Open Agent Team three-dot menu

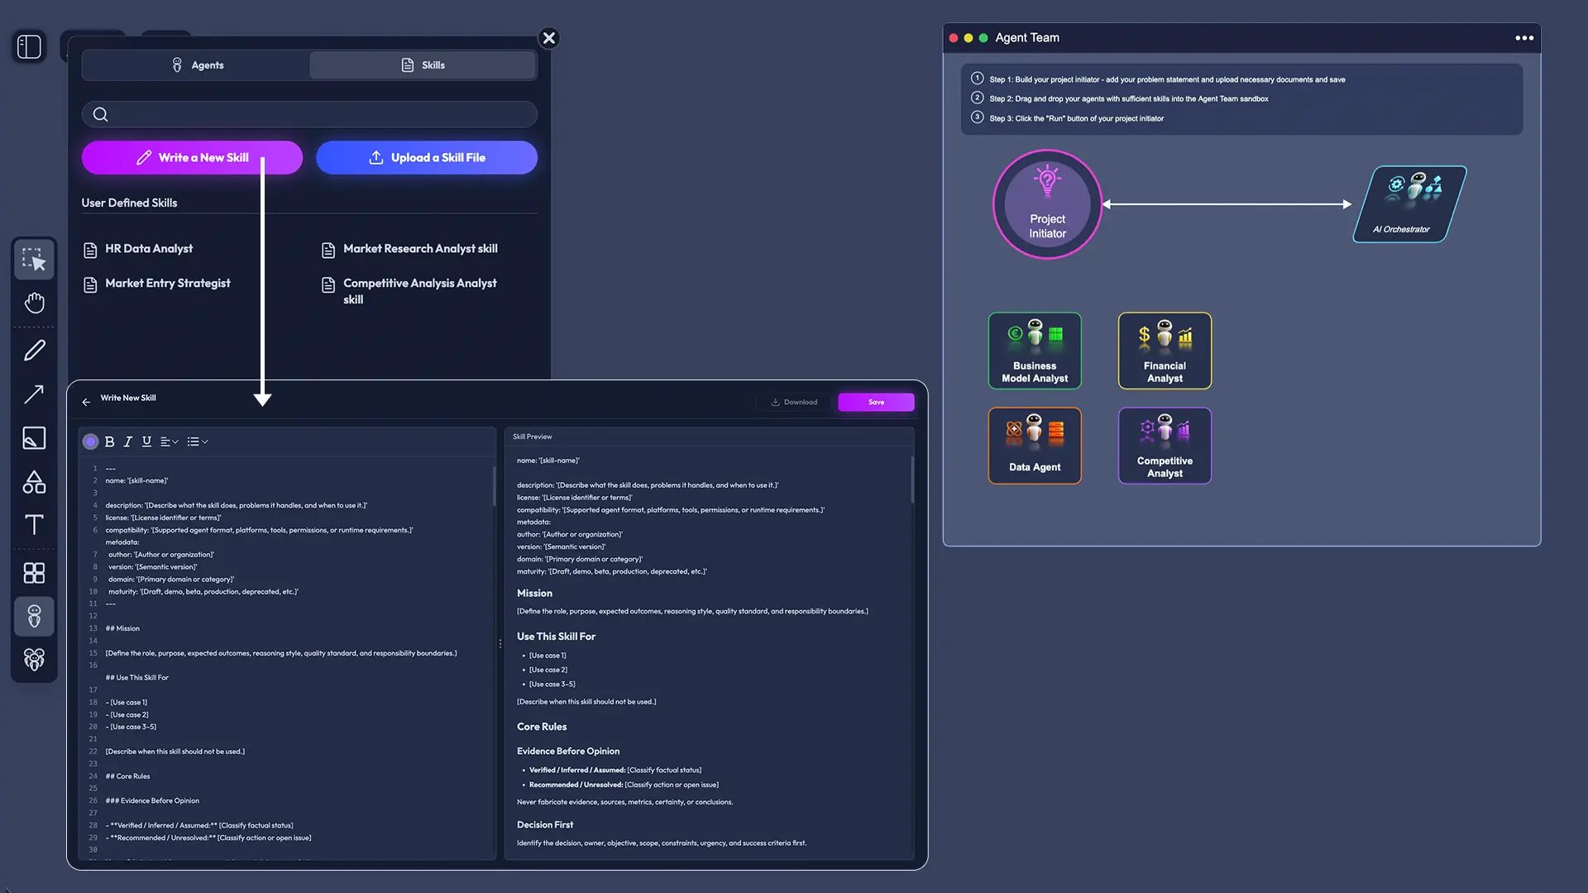point(1524,38)
